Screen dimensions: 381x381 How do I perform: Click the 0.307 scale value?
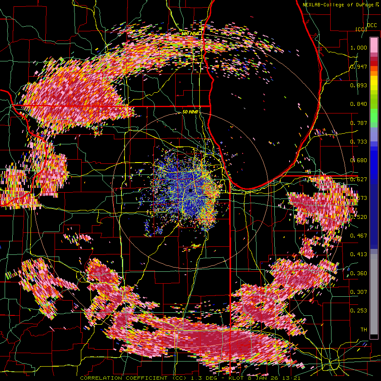359,292
